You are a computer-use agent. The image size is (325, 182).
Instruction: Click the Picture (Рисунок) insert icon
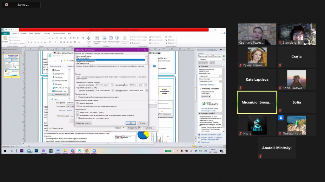[x=104, y=38]
